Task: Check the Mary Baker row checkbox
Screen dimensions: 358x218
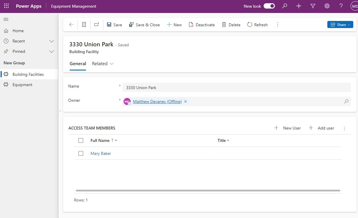Action: tap(81, 153)
